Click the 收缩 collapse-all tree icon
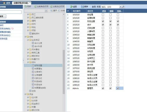The width and height of the screenshot is (147, 112). click(59, 11)
